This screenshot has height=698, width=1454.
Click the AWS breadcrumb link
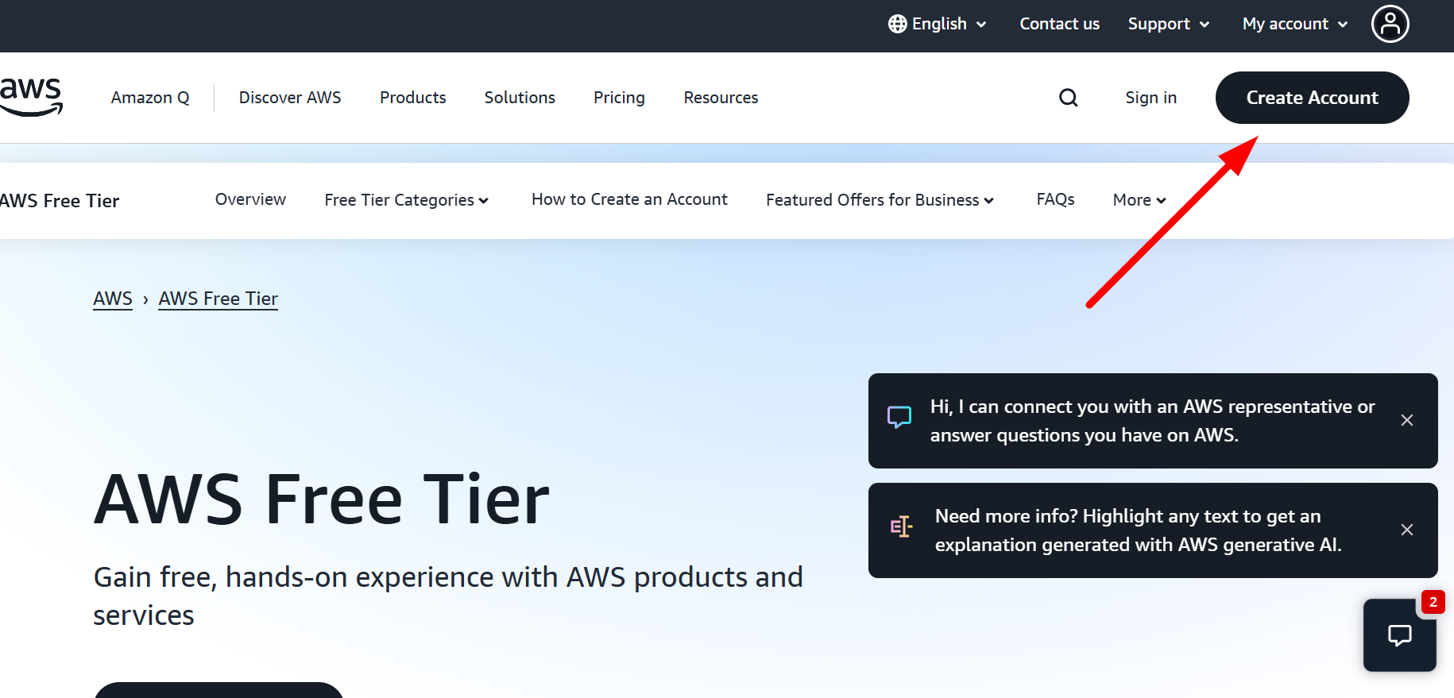pos(113,299)
